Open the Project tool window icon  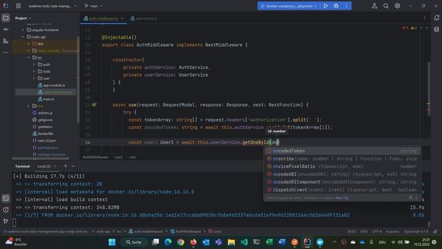(x=6, y=18)
